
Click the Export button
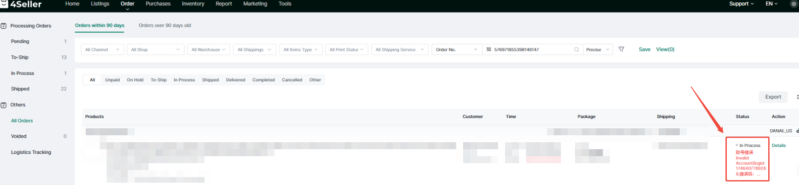(773, 97)
